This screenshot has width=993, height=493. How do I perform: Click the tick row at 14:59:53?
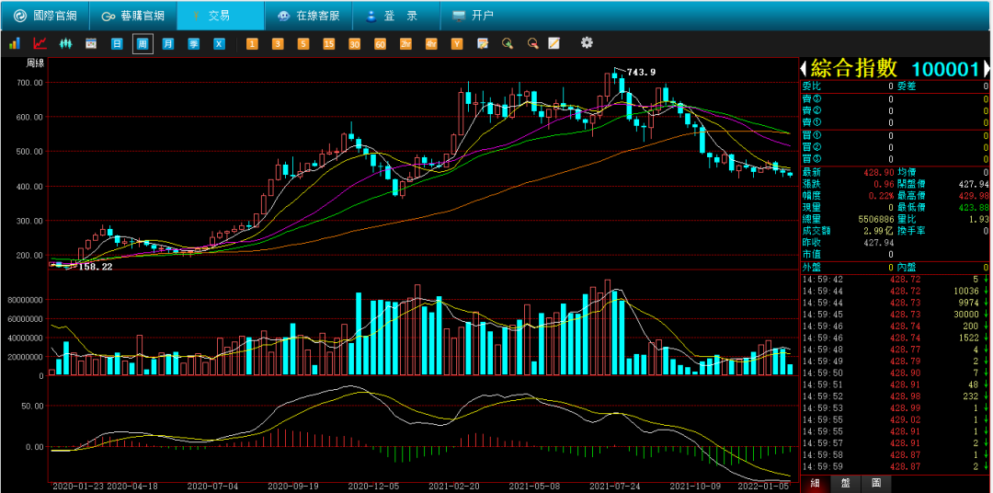pyautogui.click(x=895, y=408)
